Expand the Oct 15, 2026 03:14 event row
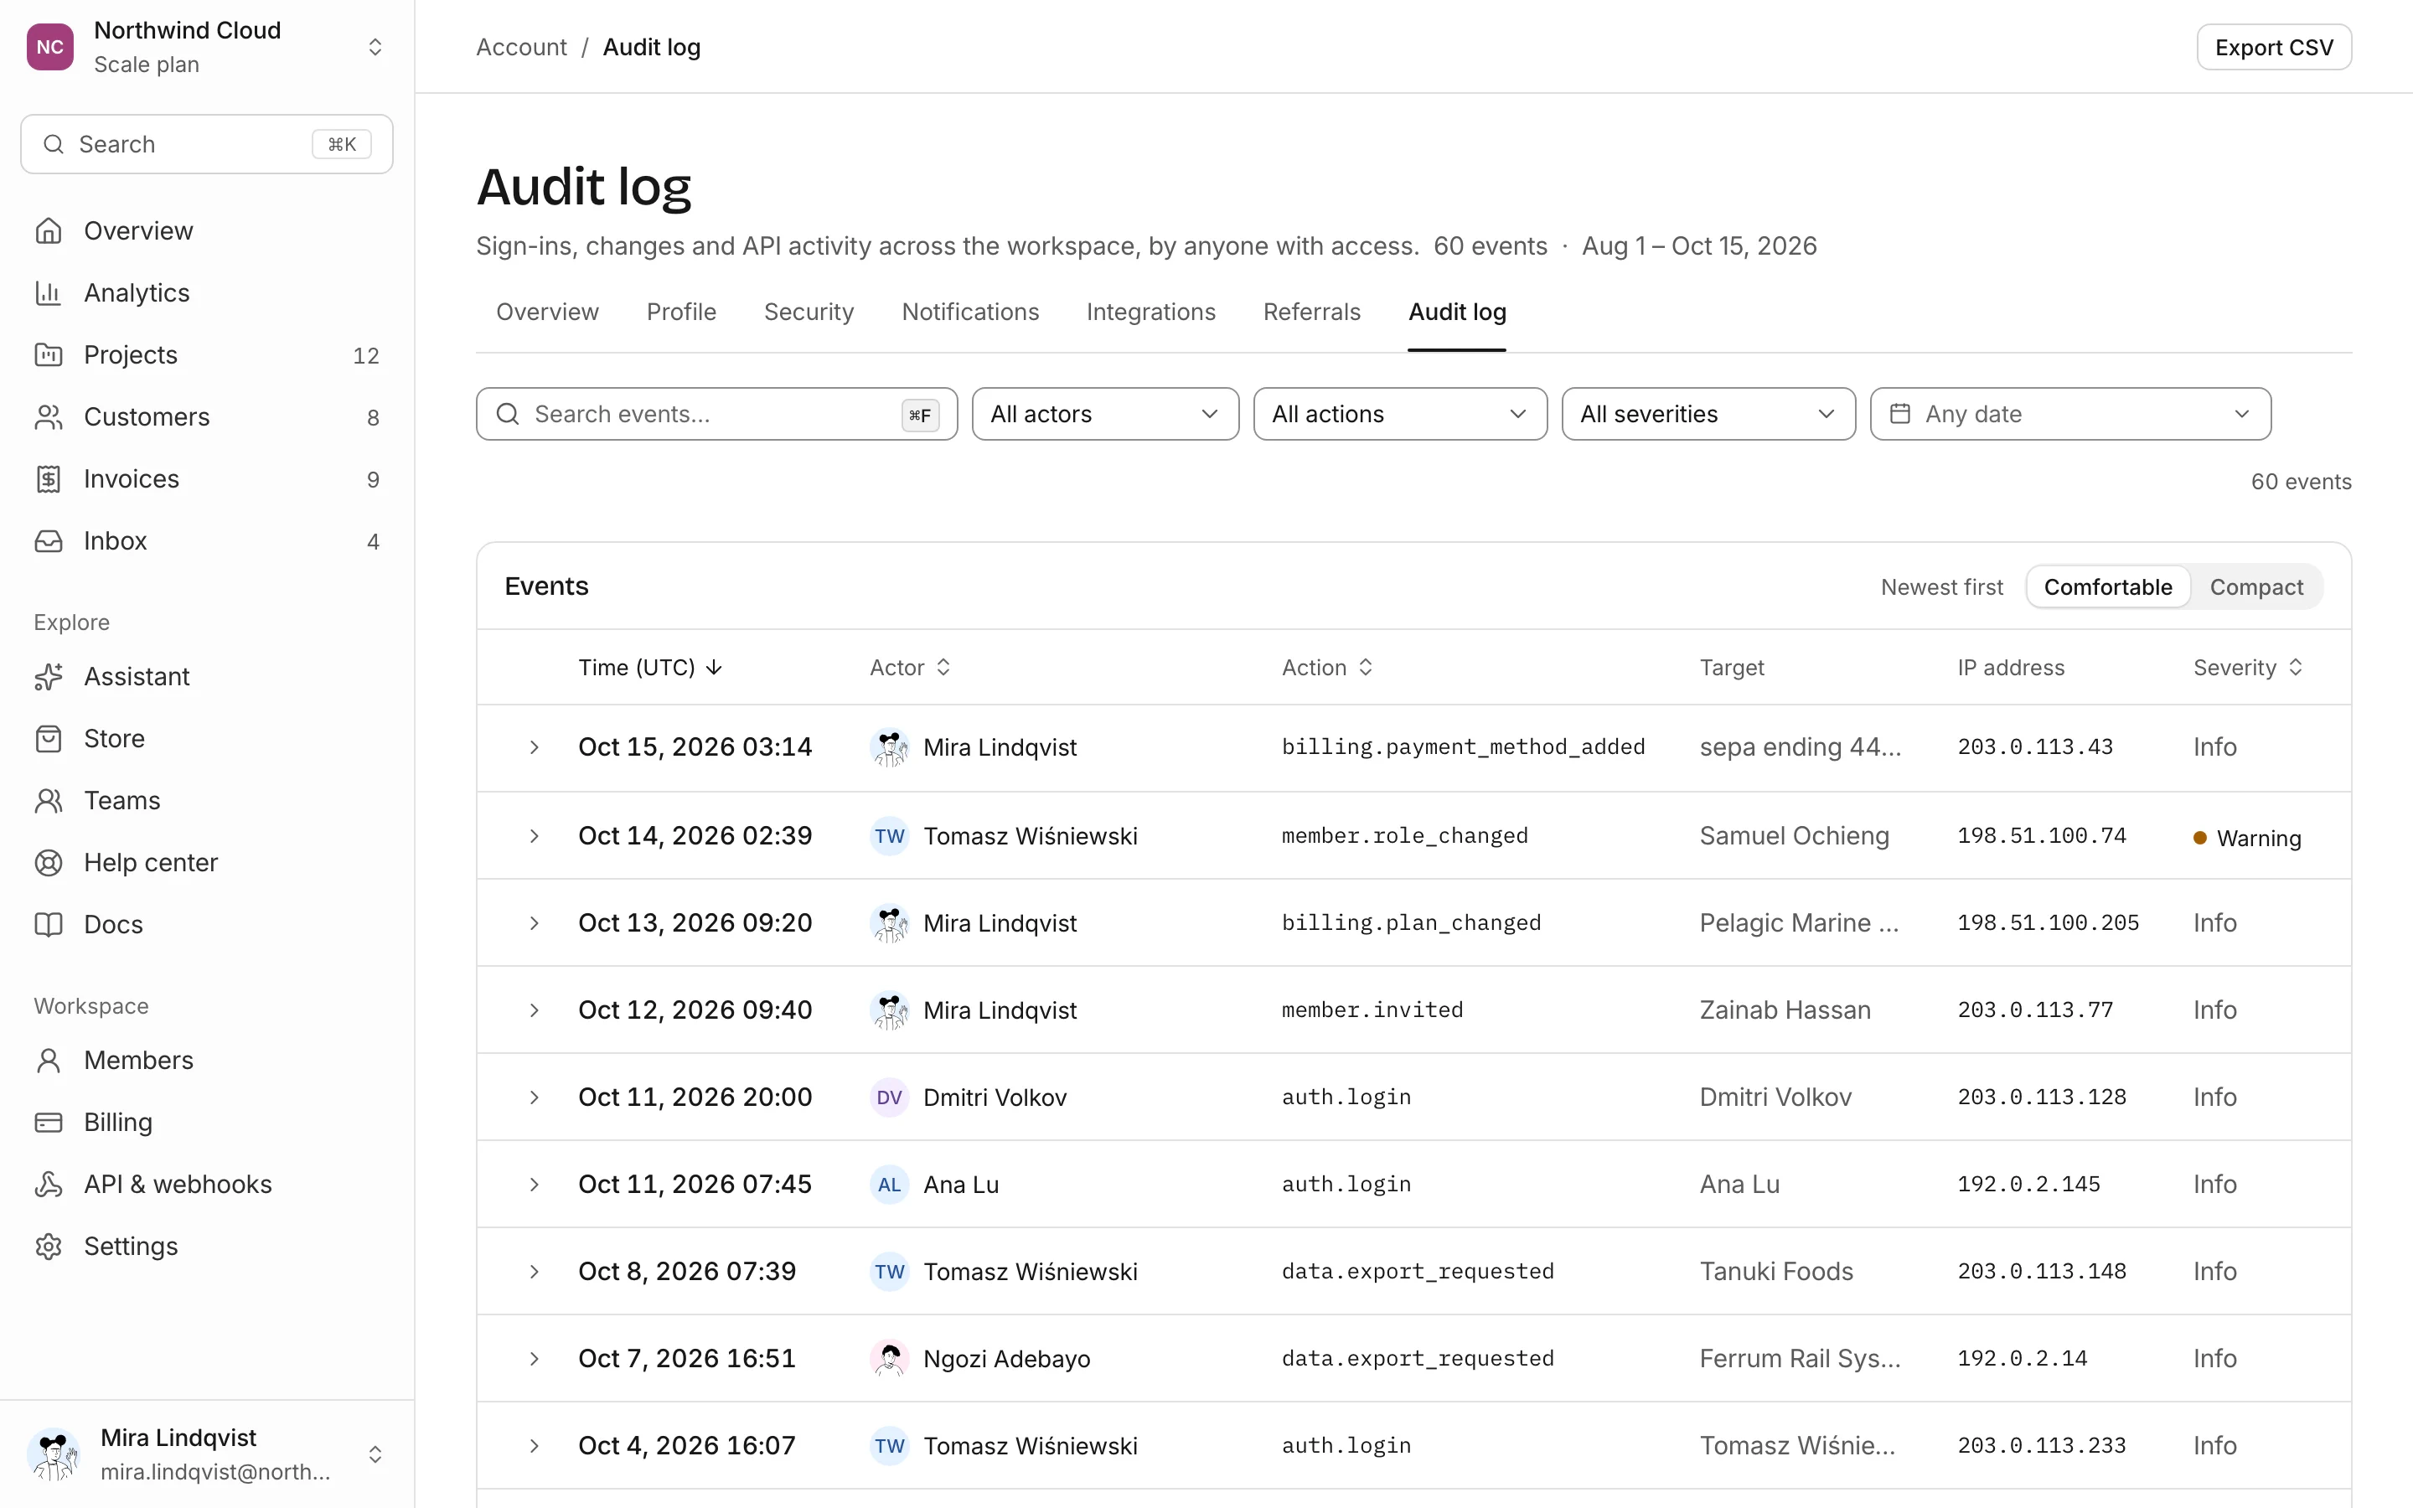 [x=535, y=747]
